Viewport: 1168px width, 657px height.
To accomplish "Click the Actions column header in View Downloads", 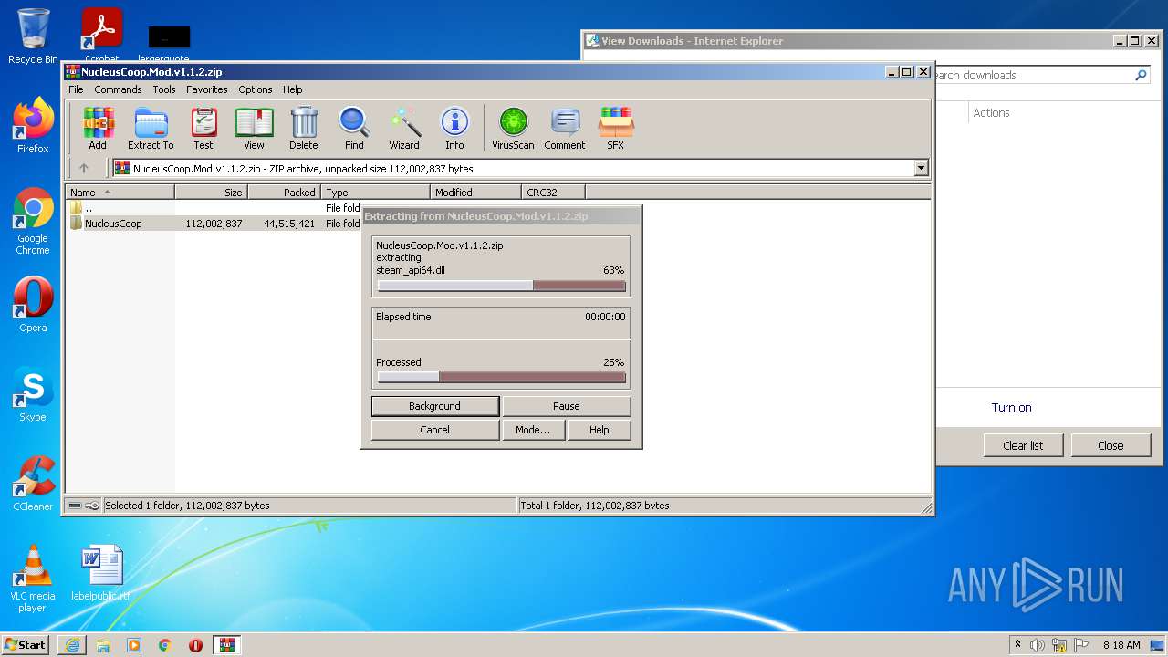I will coord(991,112).
